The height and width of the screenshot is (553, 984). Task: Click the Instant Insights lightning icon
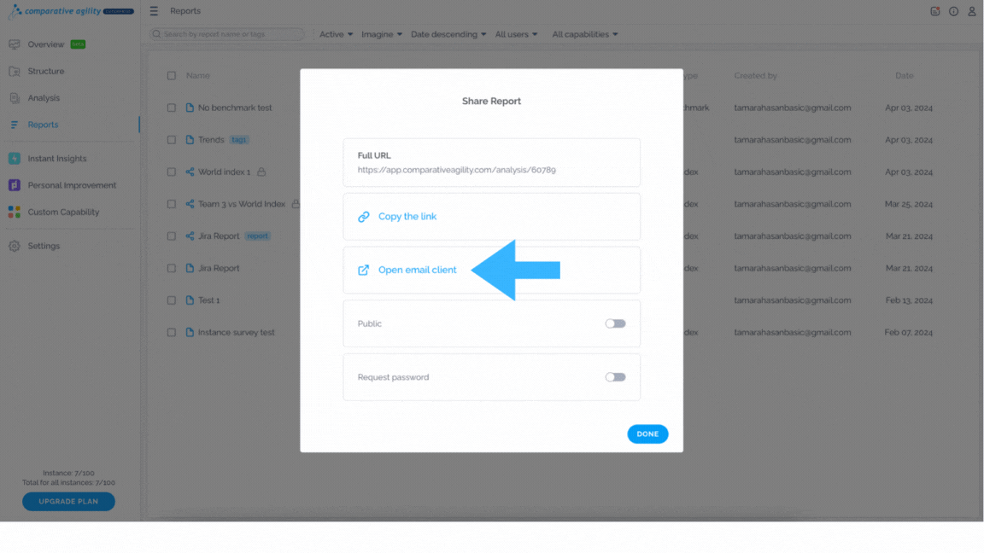tap(15, 159)
